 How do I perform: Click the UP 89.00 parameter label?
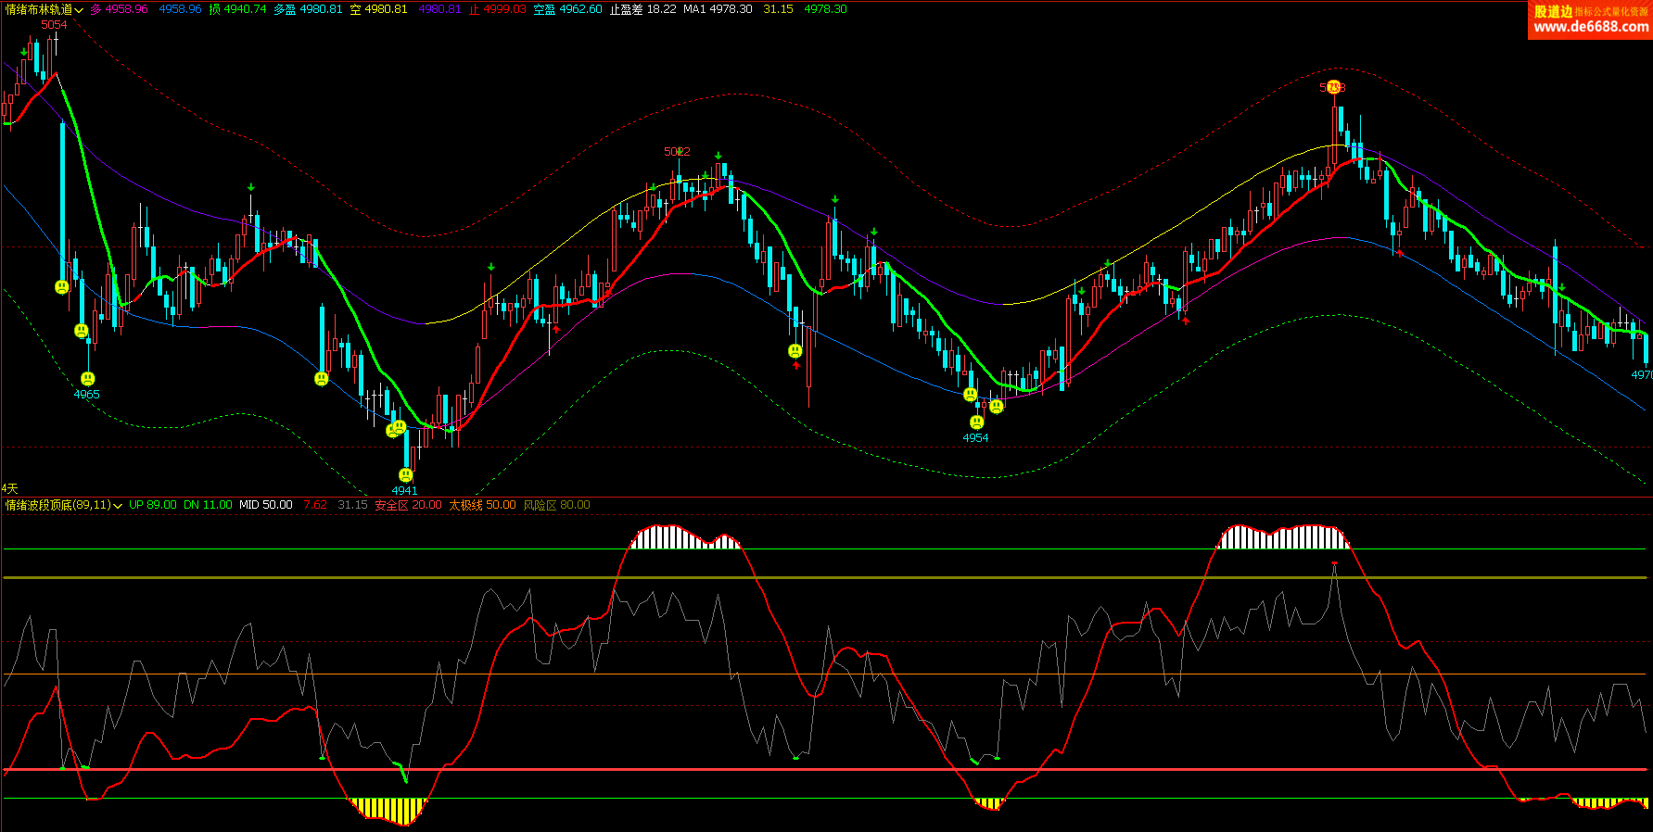[152, 505]
